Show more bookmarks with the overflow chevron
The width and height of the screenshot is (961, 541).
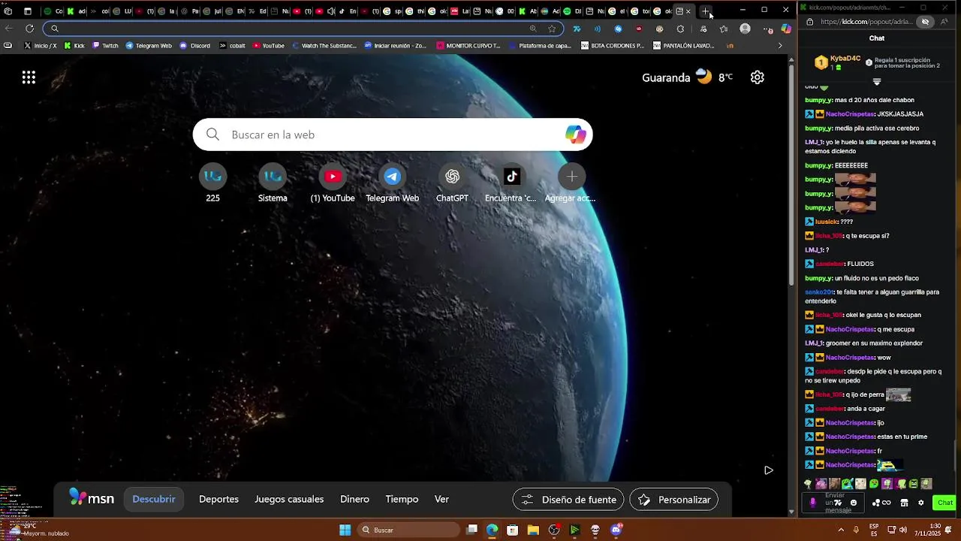pyautogui.click(x=779, y=45)
